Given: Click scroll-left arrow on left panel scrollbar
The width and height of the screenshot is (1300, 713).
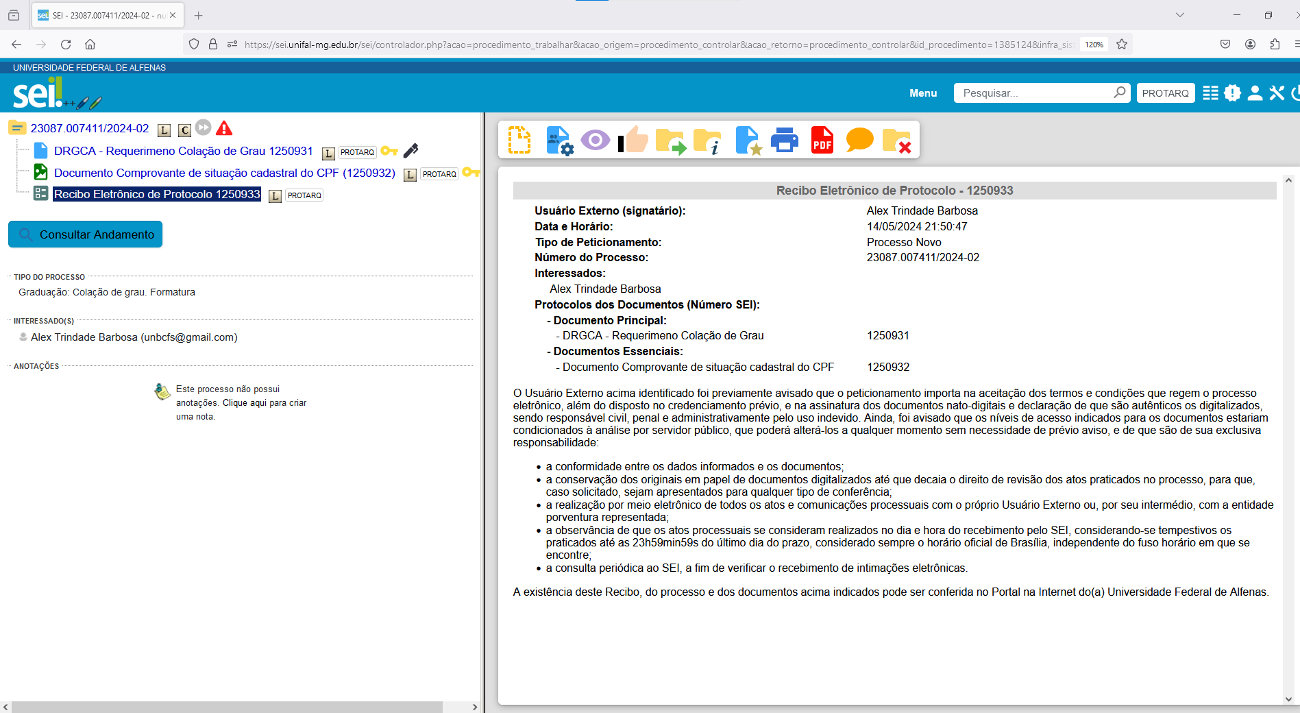Looking at the screenshot, I should pyautogui.click(x=6, y=707).
